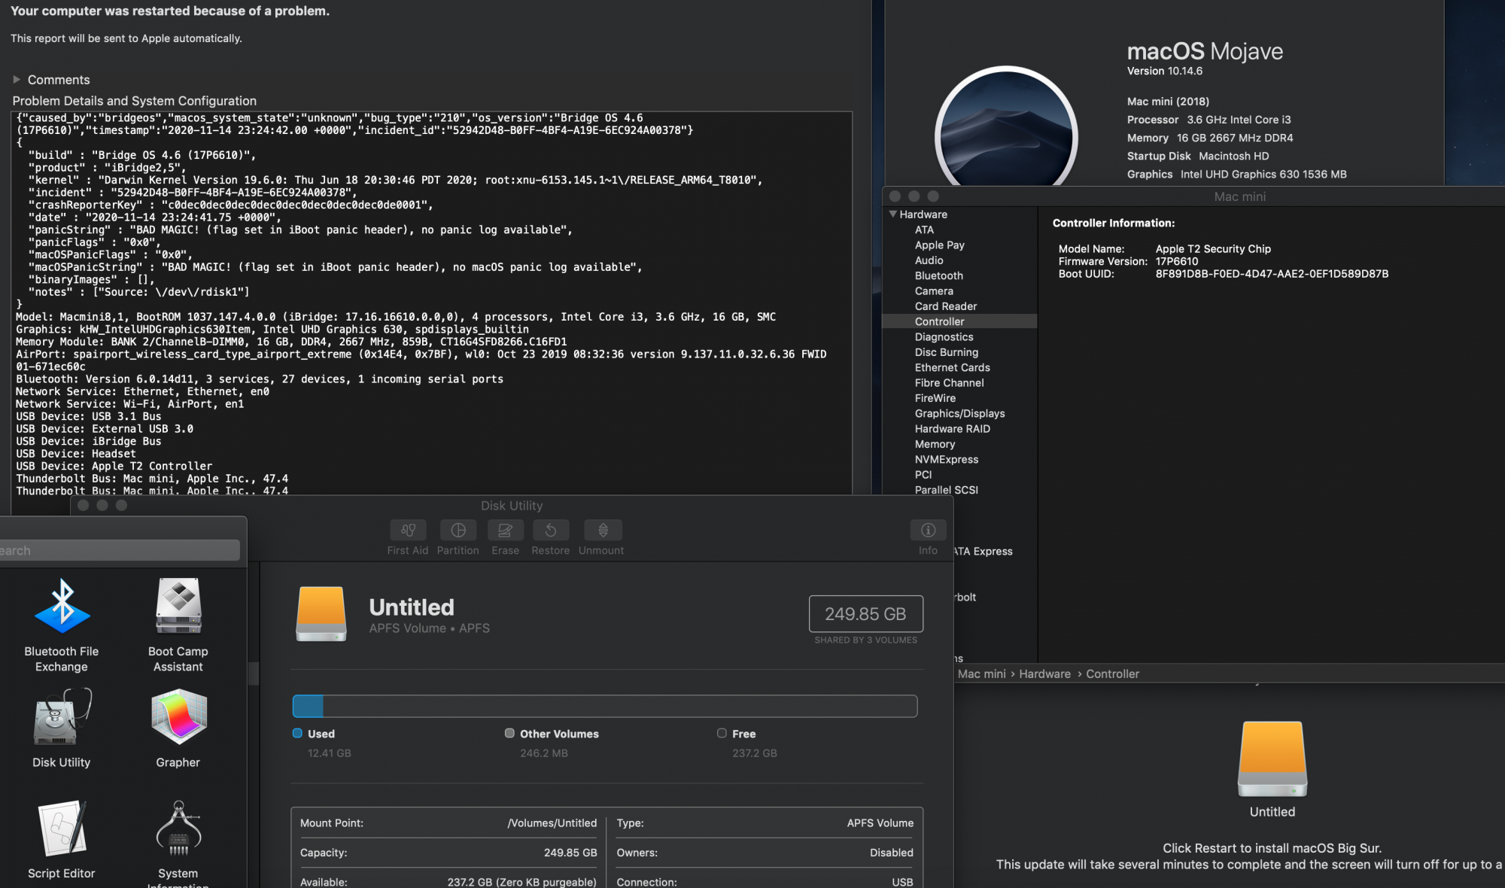Click the Erase toolbar icon
The height and width of the screenshot is (888, 1505).
505,531
